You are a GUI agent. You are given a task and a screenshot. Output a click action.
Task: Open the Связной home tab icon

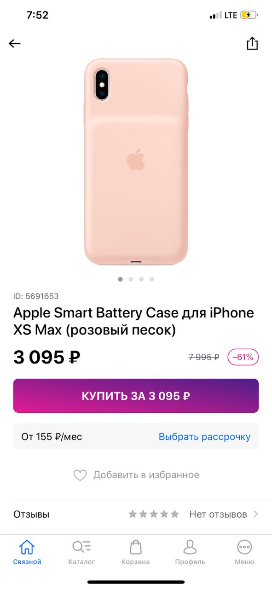tap(27, 547)
